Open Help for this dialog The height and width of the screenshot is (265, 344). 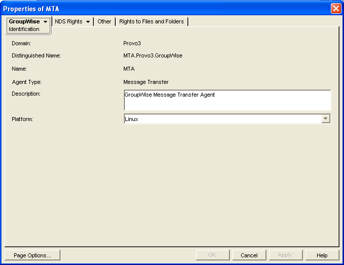322,255
